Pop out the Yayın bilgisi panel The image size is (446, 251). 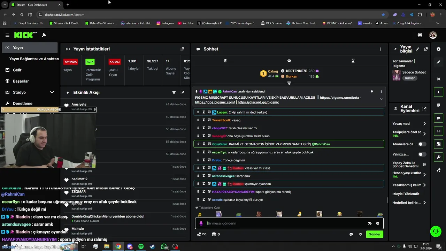(426, 49)
